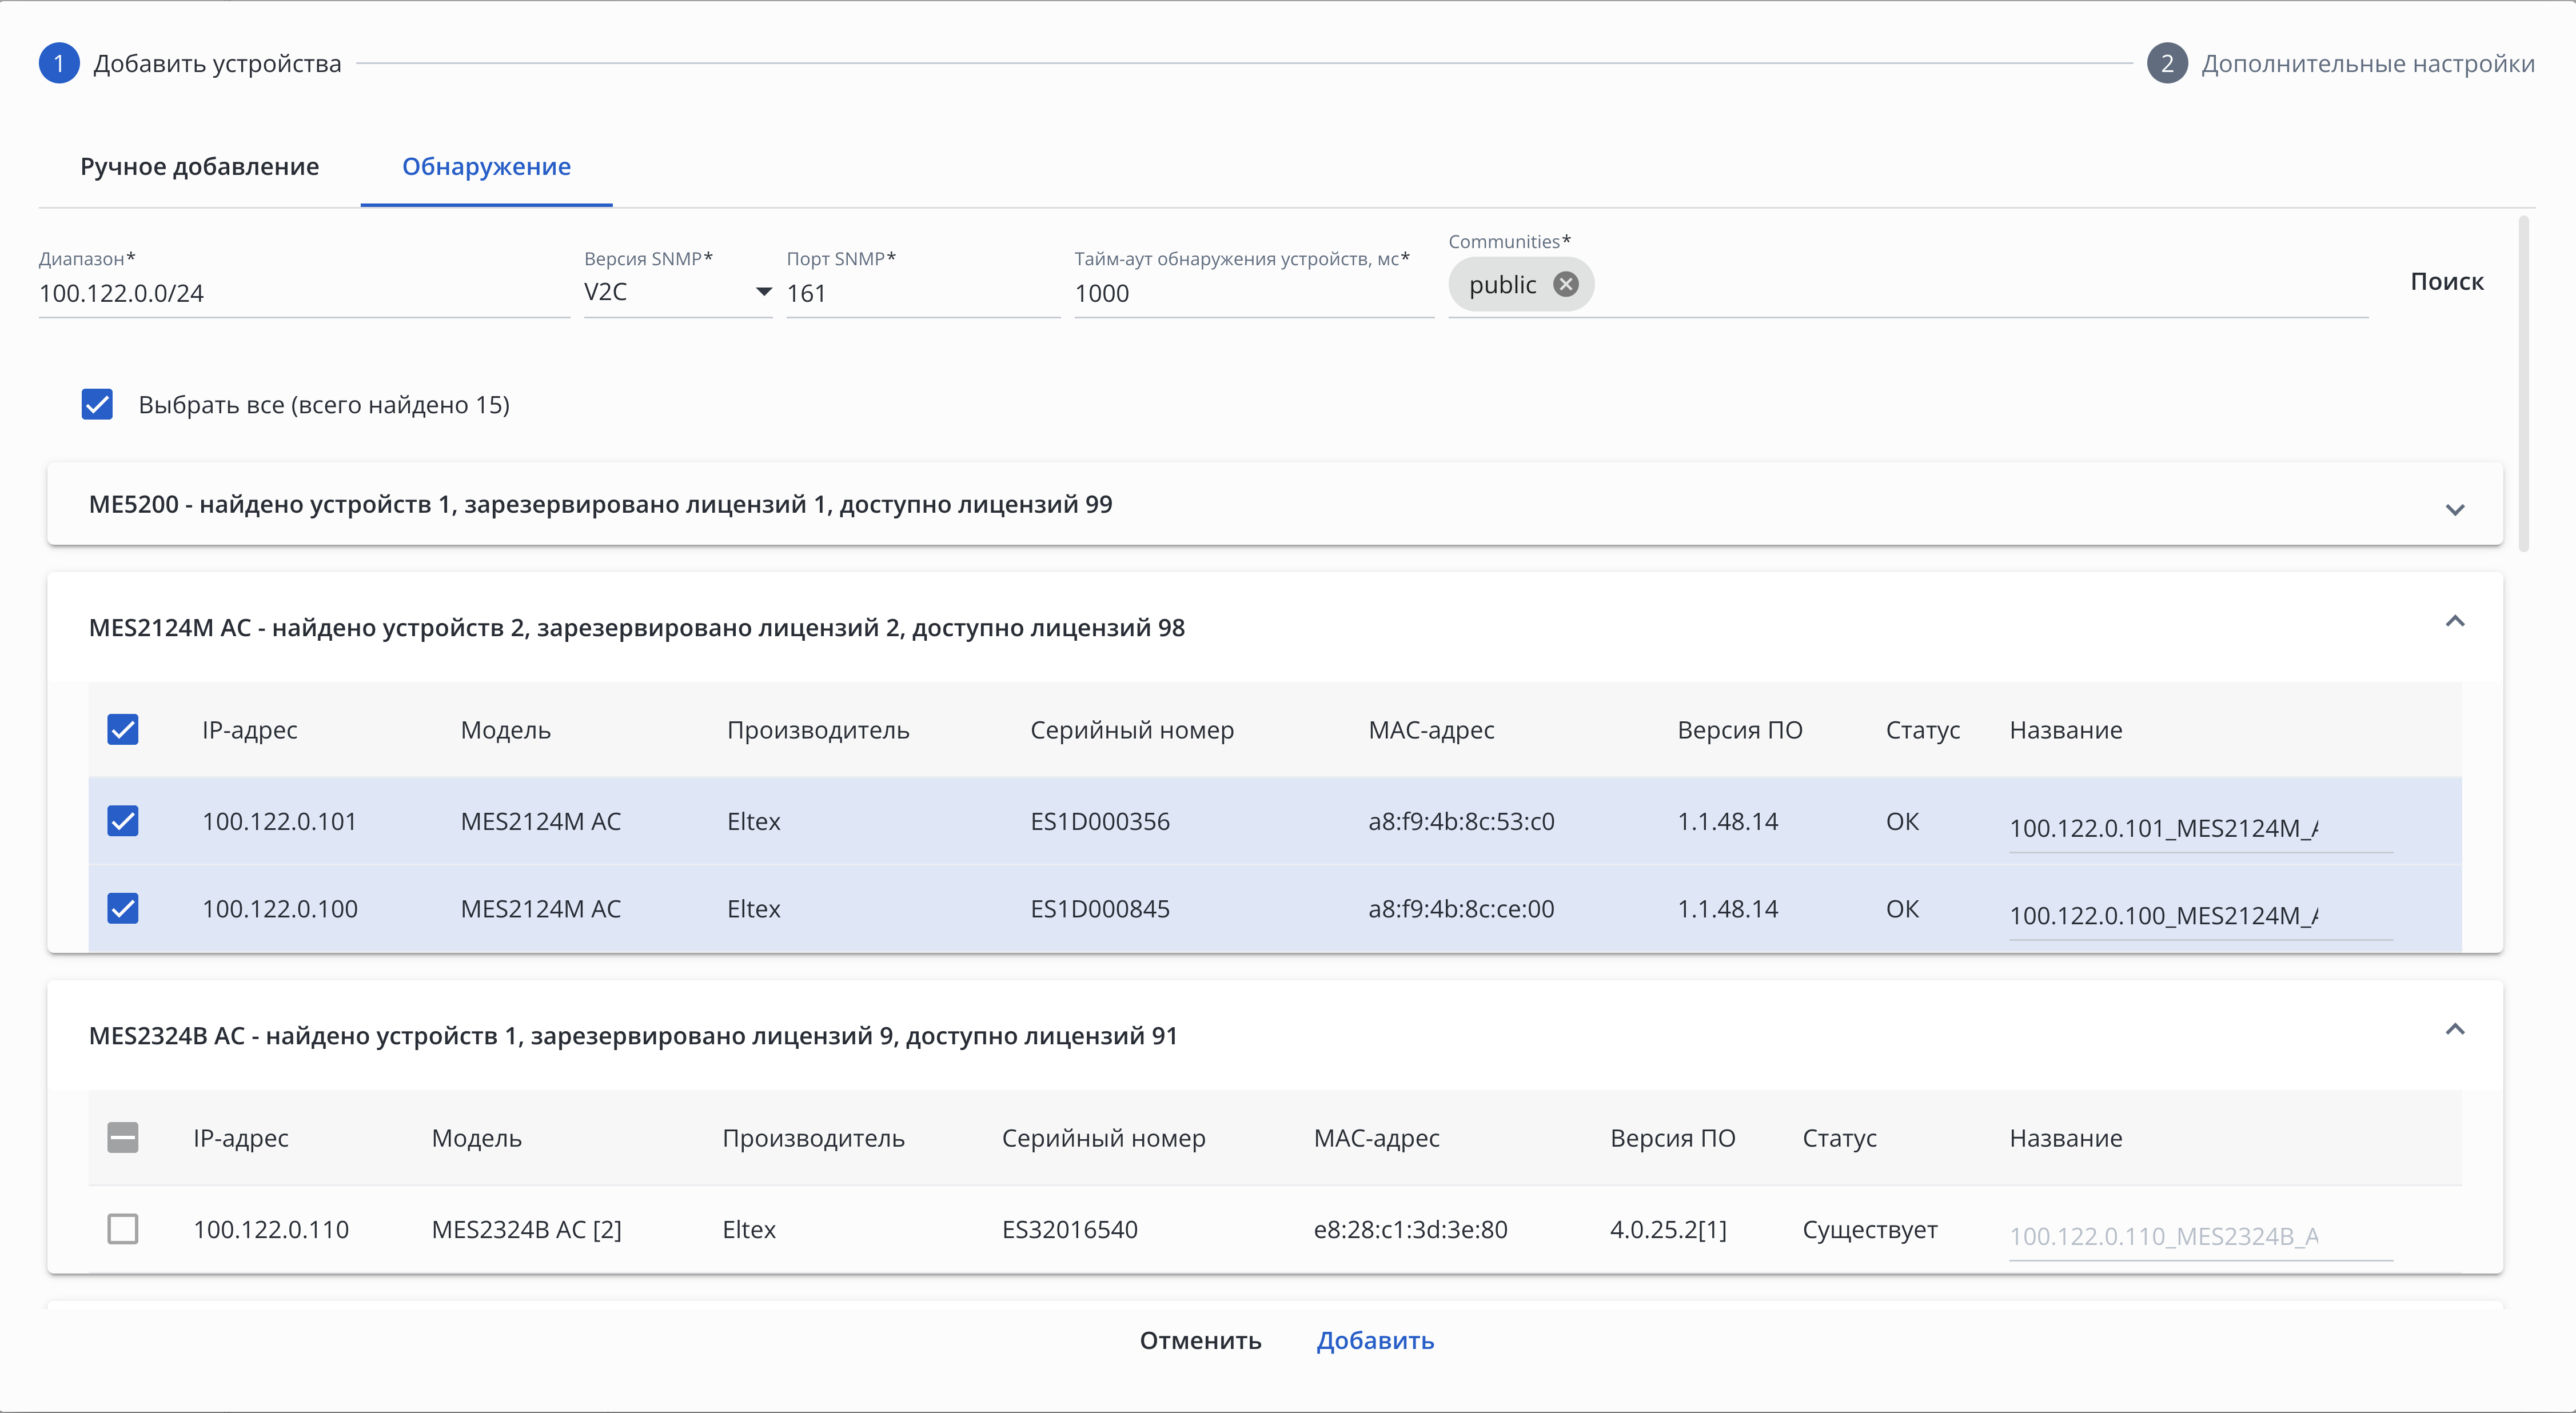Collapse the MES2324B AC group
The width and height of the screenshot is (2576, 1413).
click(2454, 1030)
